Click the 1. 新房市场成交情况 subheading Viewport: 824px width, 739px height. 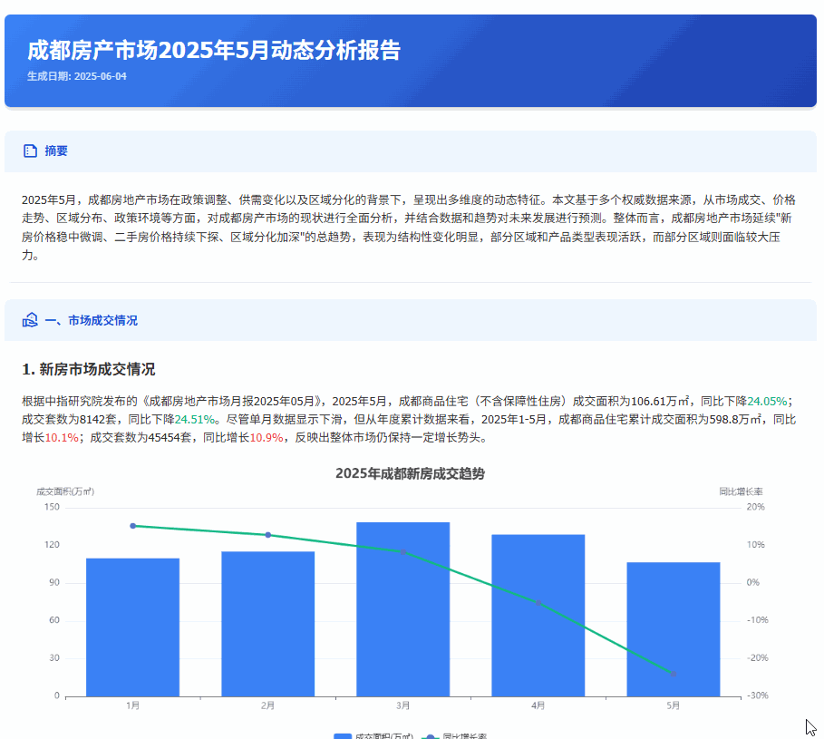[x=89, y=369]
